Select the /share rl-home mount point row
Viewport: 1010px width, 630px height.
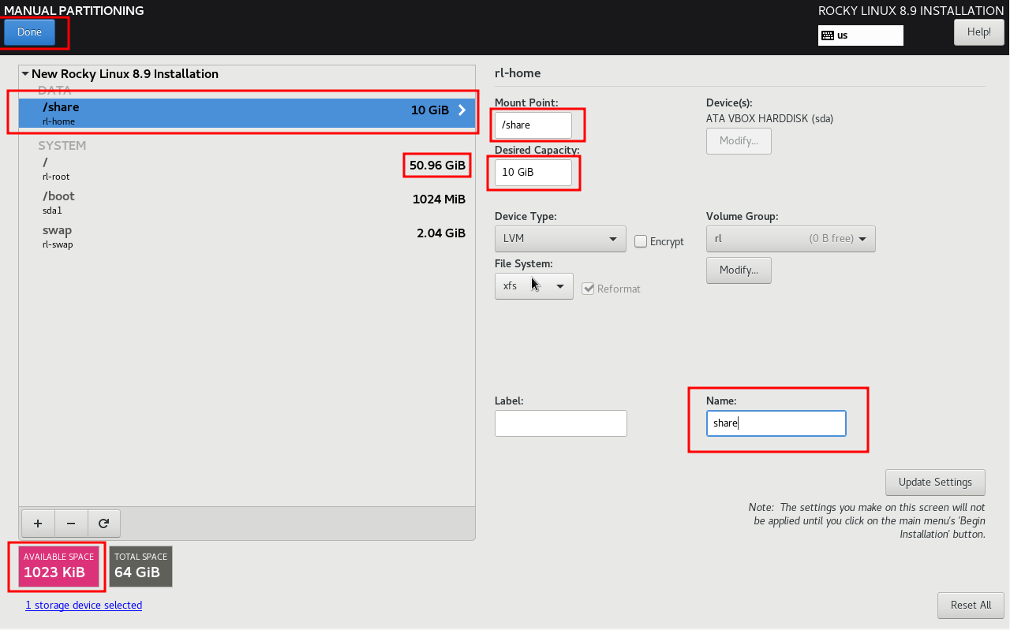(x=246, y=114)
